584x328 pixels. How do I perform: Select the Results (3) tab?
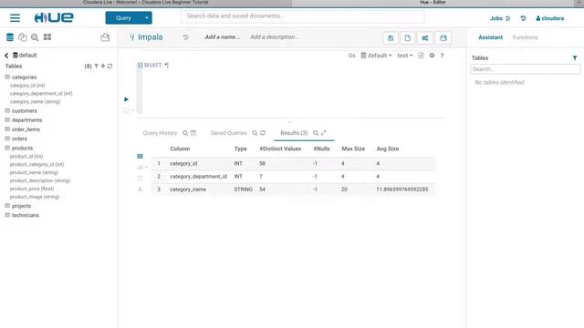pos(294,133)
